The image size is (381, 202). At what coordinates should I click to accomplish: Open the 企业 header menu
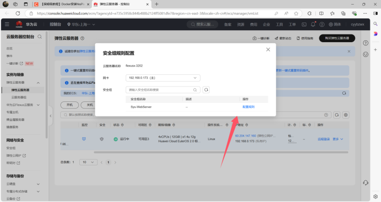pos(266,24)
